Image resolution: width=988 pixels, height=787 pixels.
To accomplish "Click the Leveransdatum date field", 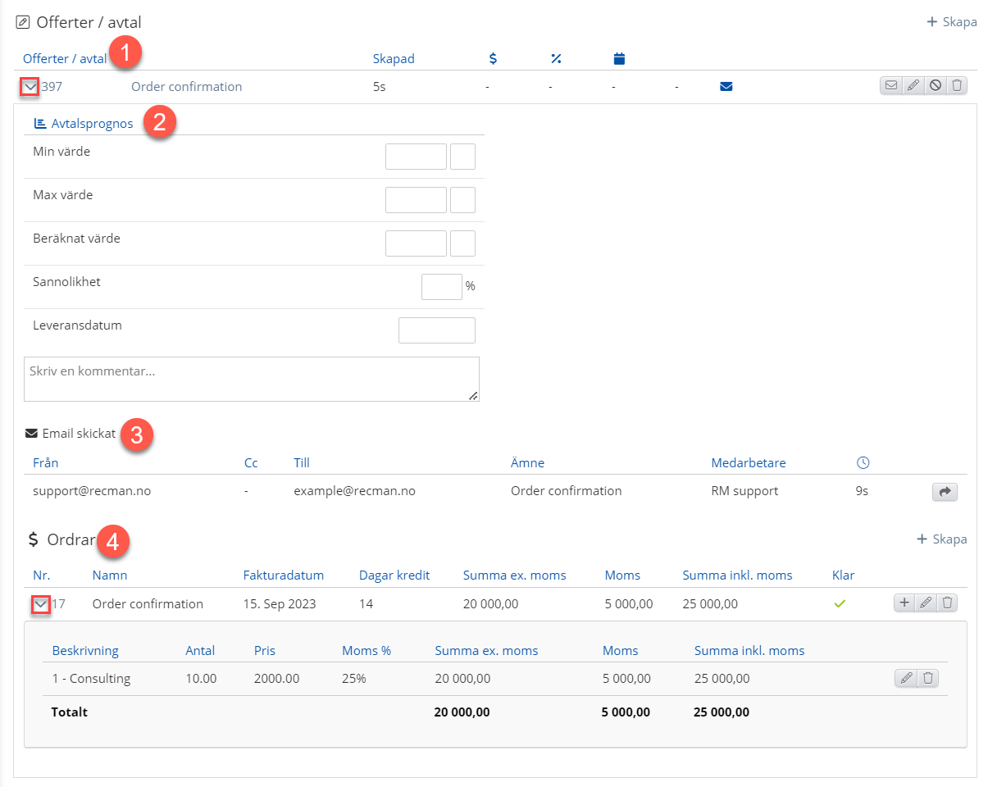I will pos(436,330).
